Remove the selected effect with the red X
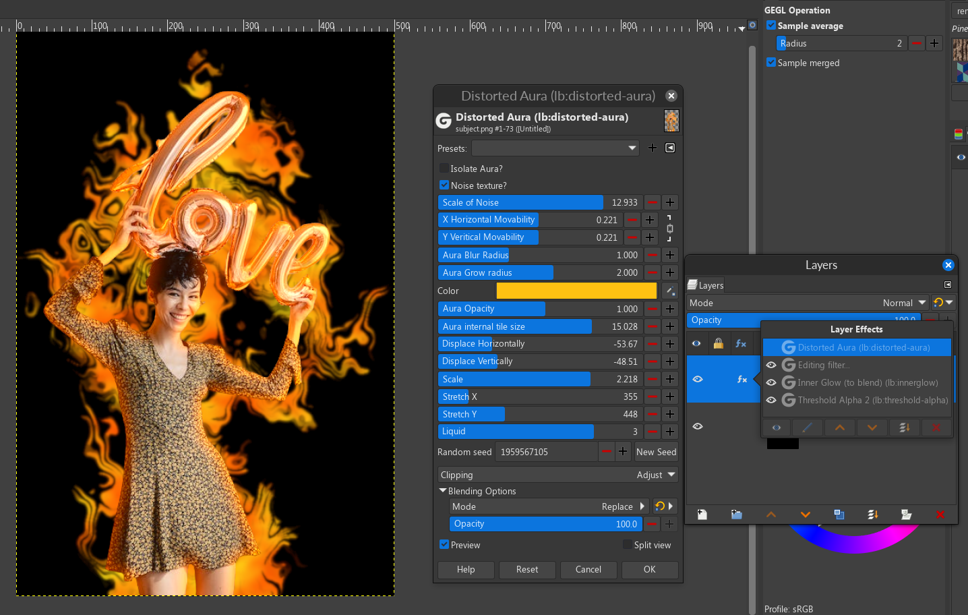968x615 pixels. point(936,428)
